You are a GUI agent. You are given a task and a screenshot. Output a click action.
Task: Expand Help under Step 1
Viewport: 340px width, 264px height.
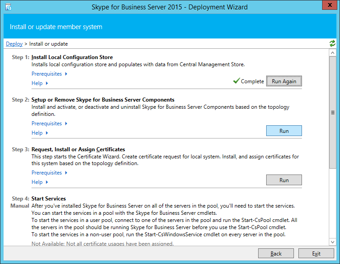40,83
